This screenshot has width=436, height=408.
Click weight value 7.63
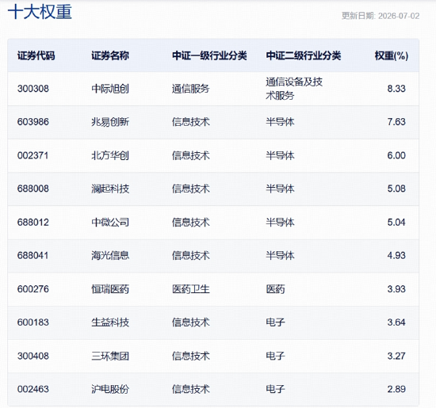click(x=396, y=122)
